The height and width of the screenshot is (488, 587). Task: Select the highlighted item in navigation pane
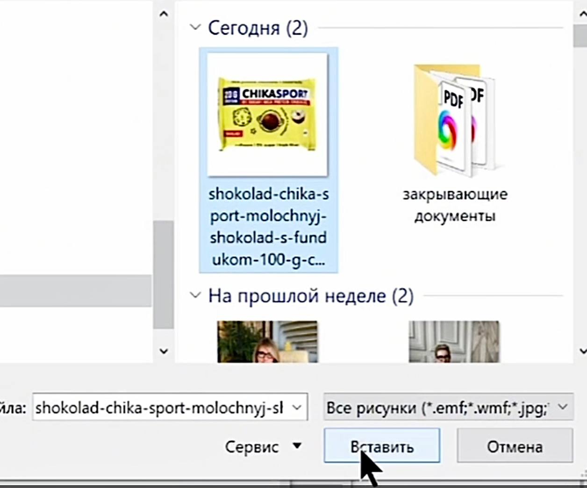pyautogui.click(x=76, y=291)
